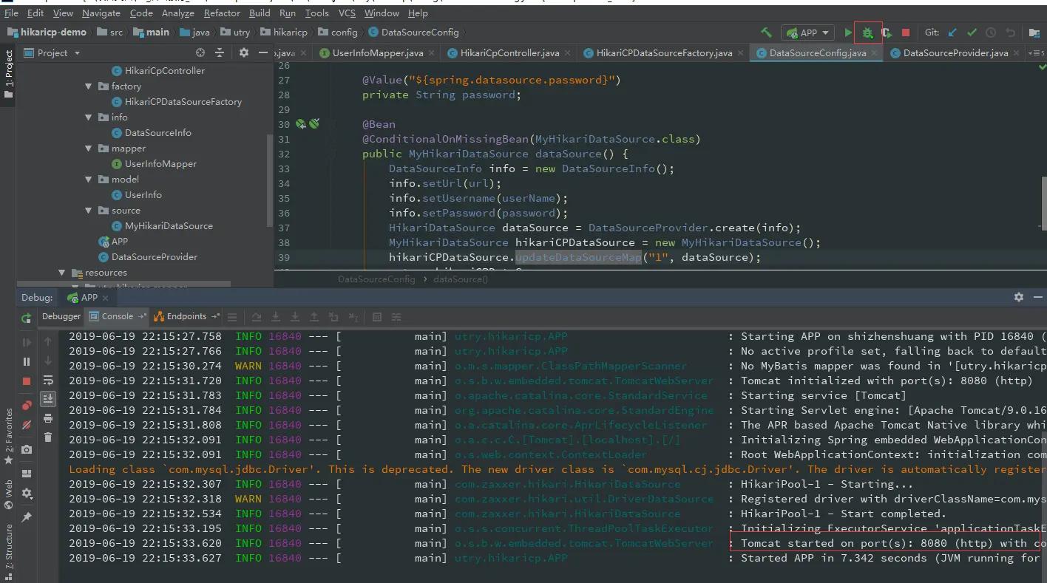The image size is (1047, 583).
Task: Start debugging with the green bug icon
Action: (x=868, y=33)
